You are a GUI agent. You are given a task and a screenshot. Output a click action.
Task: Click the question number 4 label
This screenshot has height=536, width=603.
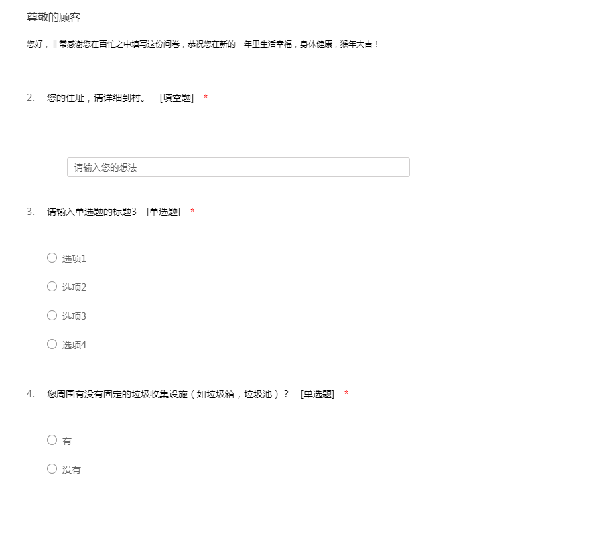point(31,394)
